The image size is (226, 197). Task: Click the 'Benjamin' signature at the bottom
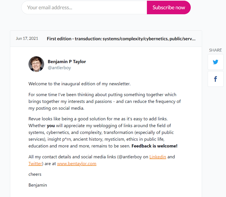click(x=37, y=185)
